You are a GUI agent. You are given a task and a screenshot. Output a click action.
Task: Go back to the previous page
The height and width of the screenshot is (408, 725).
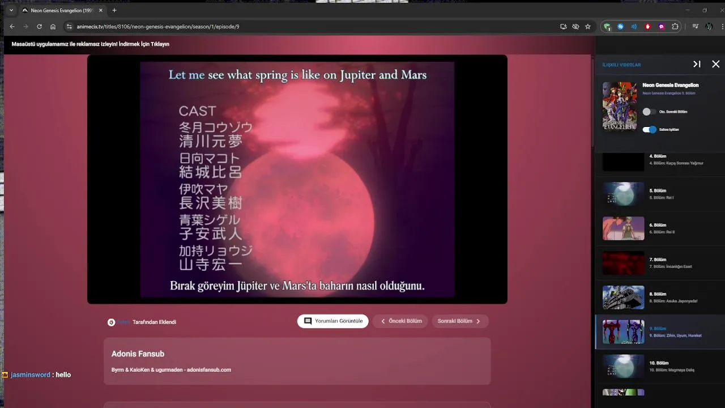tap(12, 27)
